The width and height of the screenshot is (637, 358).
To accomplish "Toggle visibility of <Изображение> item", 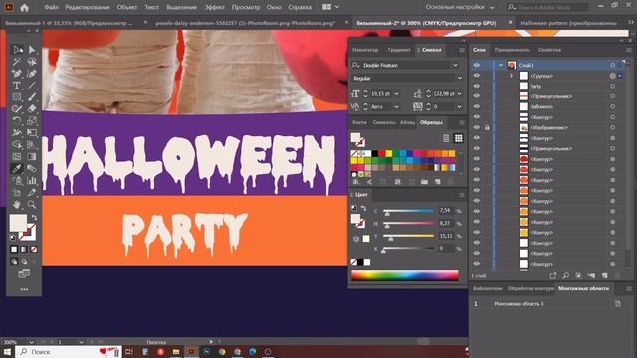I will tap(476, 128).
